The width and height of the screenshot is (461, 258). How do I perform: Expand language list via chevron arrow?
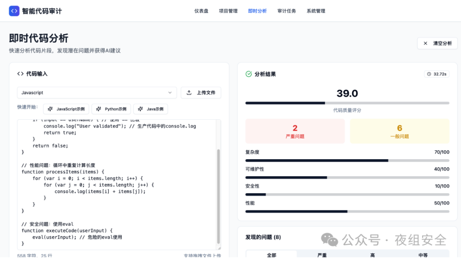170,93
